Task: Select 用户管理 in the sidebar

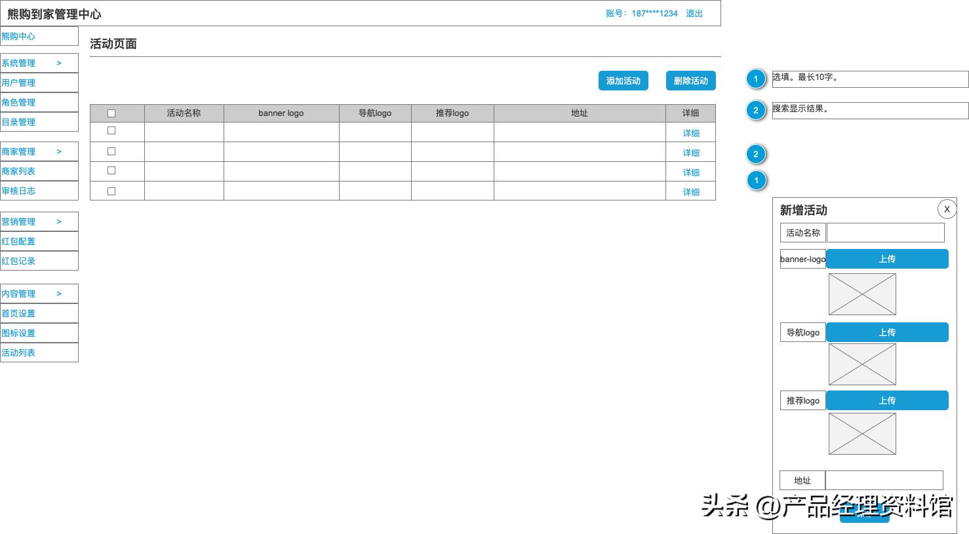Action: [19, 83]
